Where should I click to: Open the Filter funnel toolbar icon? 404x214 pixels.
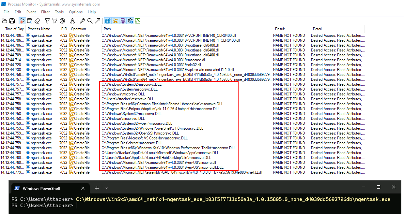[47, 21]
